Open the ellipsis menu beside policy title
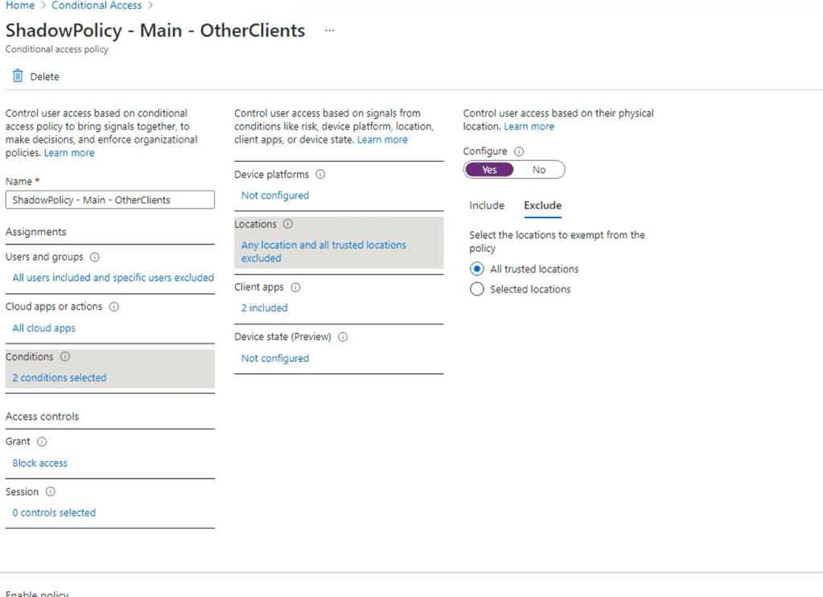Image resolution: width=823 pixels, height=597 pixels. tap(329, 31)
